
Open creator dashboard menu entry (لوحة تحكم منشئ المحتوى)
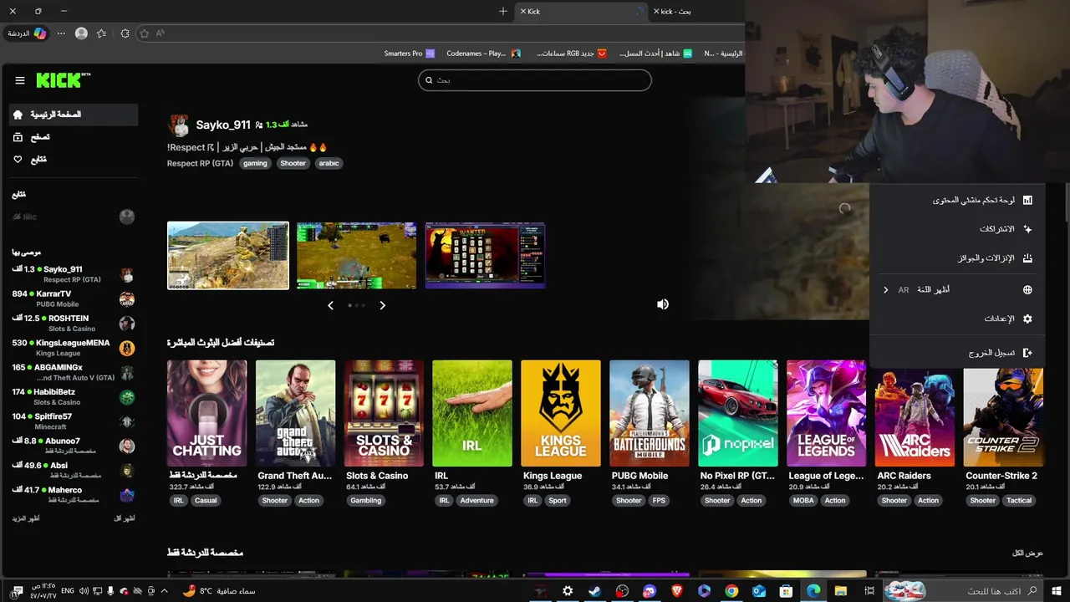(x=956, y=201)
